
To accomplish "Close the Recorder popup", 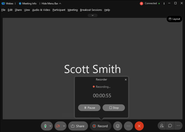I will tap(126, 80).
